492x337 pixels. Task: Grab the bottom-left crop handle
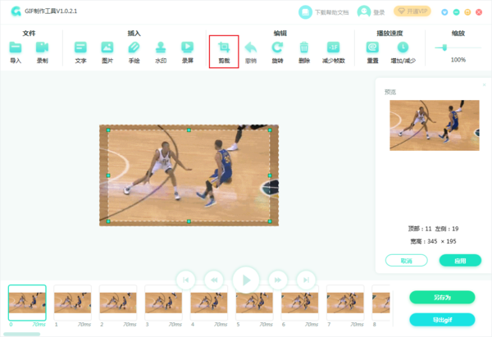click(108, 221)
